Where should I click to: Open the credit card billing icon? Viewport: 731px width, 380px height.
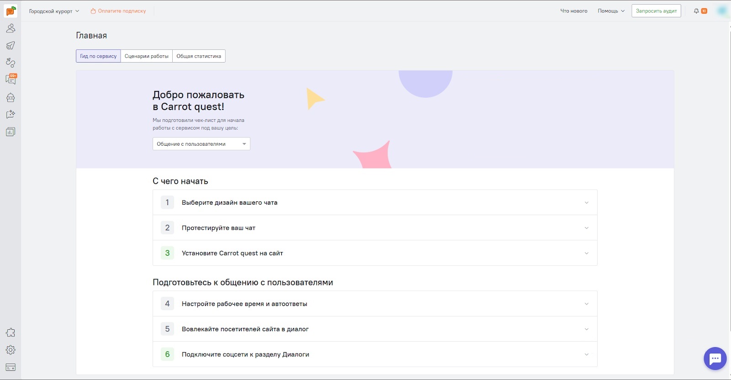pos(11,367)
